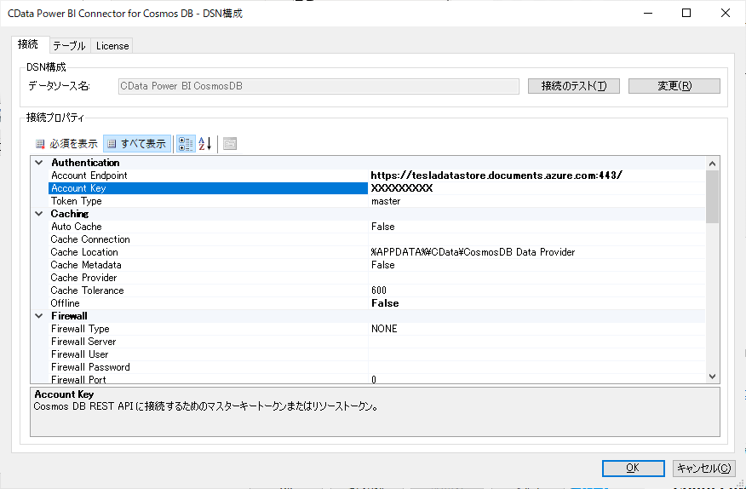Viewport: 746px width, 489px height.
Task: Click Cache Metadata value False
Action: click(x=383, y=265)
